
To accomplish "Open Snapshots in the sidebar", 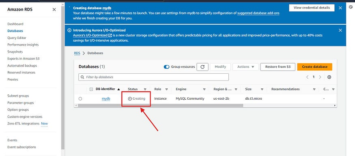I will (15, 52).
